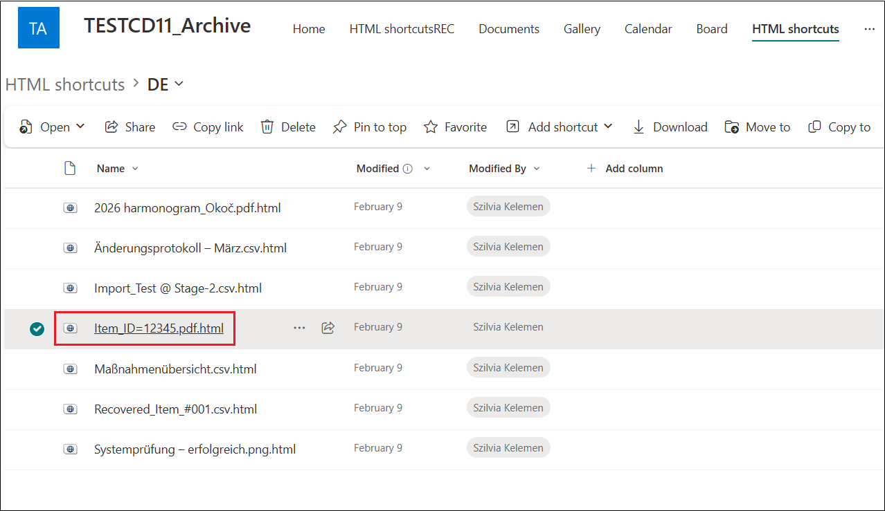Click Add column in the list header
This screenshot has width=885, height=511.
[625, 169]
